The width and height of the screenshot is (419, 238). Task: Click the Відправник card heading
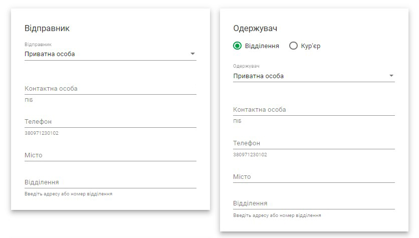point(47,29)
